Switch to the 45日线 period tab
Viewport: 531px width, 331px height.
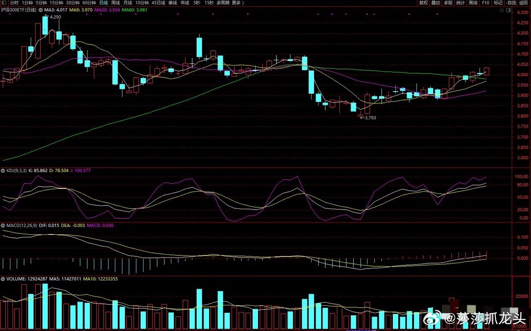pyautogui.click(x=158, y=2)
